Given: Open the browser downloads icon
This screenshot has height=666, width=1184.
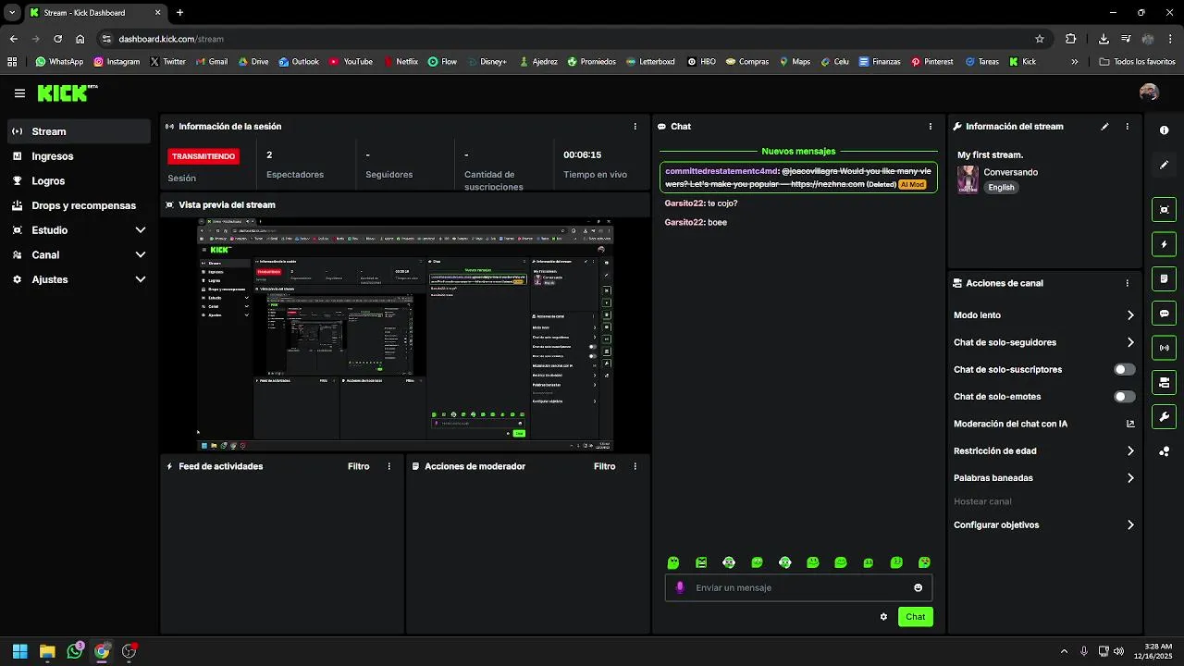Looking at the screenshot, I should click(x=1104, y=39).
